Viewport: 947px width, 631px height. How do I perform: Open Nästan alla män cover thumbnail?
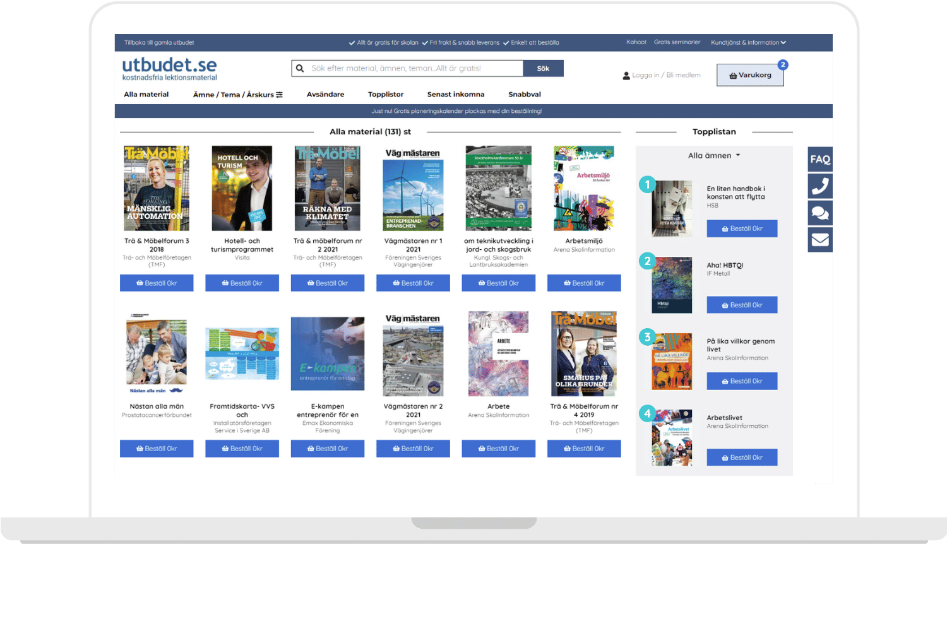pos(157,354)
